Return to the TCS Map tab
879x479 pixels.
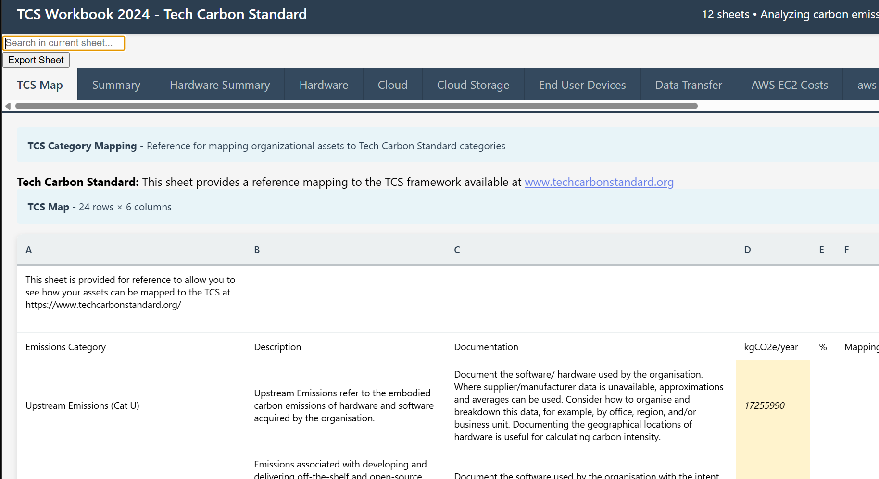[40, 85]
